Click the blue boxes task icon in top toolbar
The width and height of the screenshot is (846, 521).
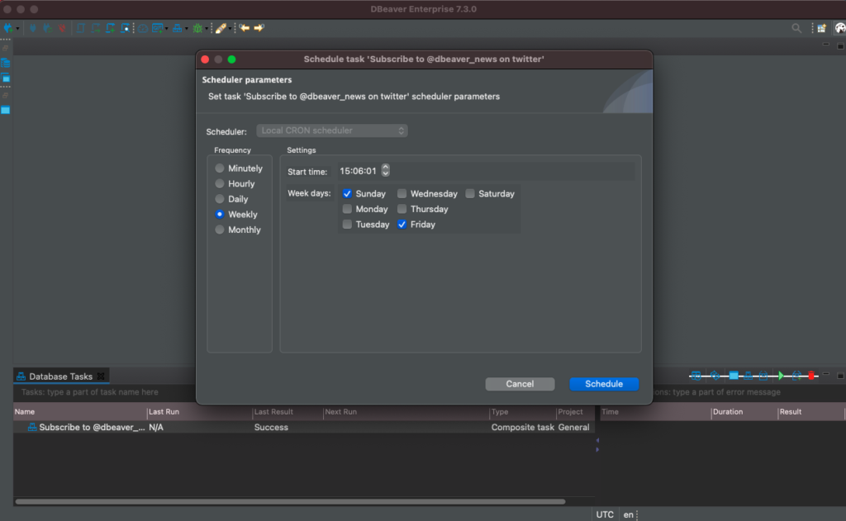(178, 29)
